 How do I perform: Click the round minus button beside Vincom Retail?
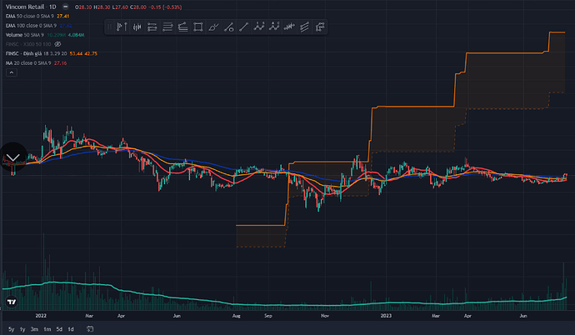65,7
